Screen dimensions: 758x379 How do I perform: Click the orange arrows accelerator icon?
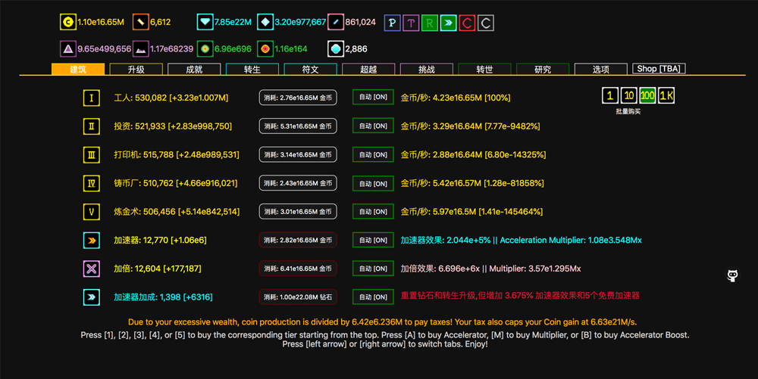coord(92,241)
